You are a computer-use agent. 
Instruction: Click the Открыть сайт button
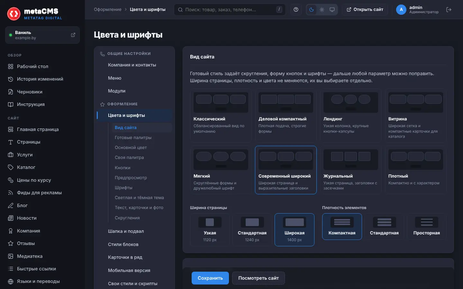coord(365,10)
